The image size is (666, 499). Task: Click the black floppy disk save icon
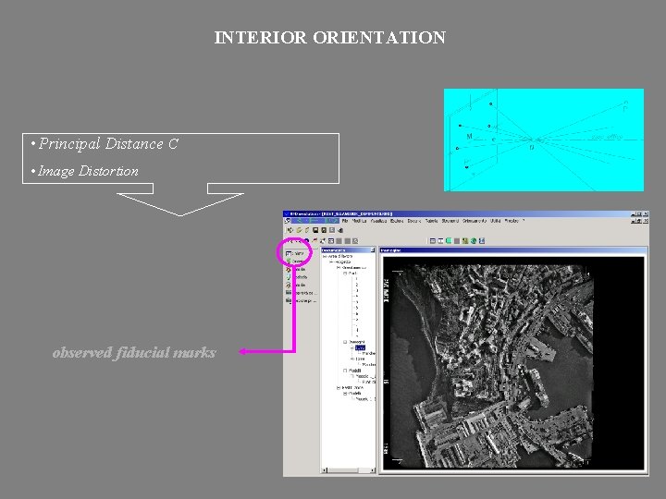[x=315, y=230]
